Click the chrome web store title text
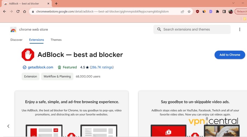This screenshot has width=247, height=137. coord(33,29)
